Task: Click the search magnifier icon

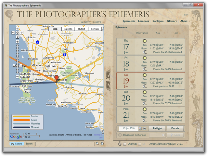Action: pyautogui.click(x=97, y=143)
